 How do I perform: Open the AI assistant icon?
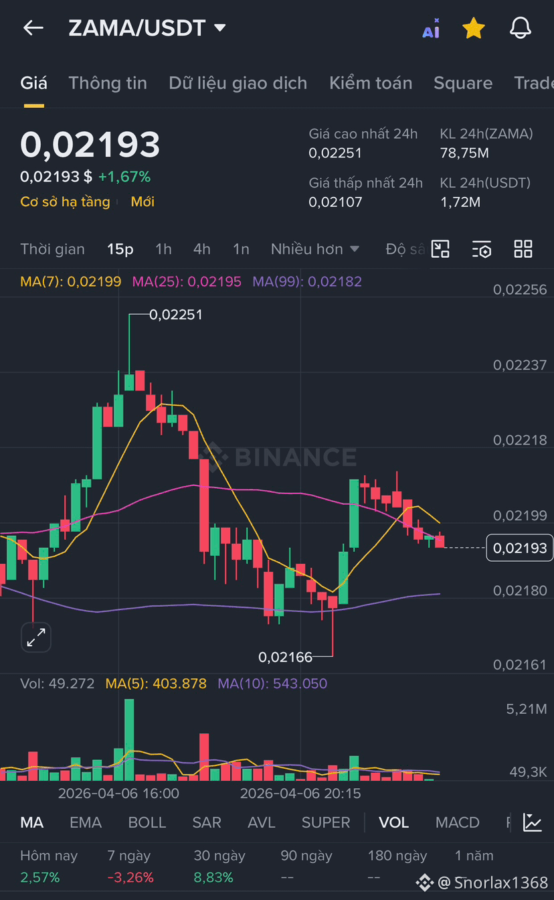[431, 29]
